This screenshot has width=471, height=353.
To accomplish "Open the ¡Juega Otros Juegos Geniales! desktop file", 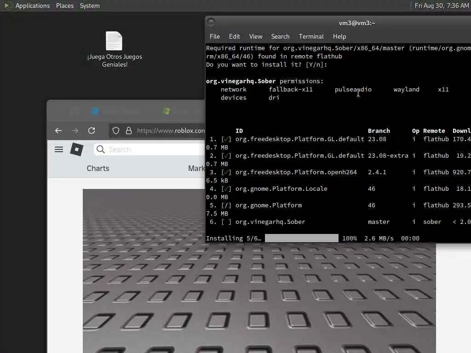I will click(x=115, y=50).
